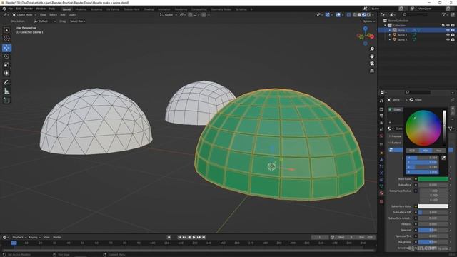Open the viewport Add menu
Screen dimensions: 457x257
click(x=63, y=14)
